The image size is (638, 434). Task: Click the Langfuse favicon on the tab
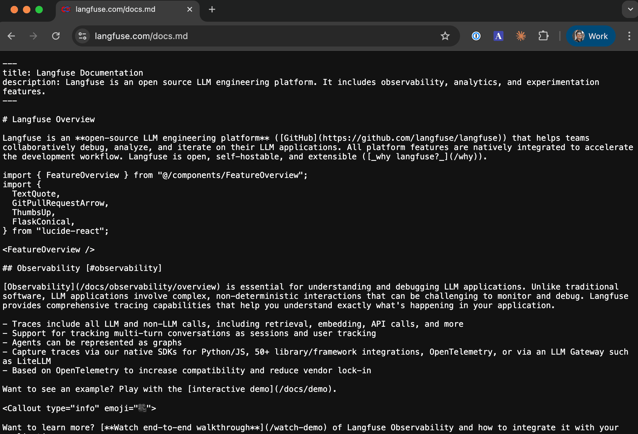(x=66, y=9)
